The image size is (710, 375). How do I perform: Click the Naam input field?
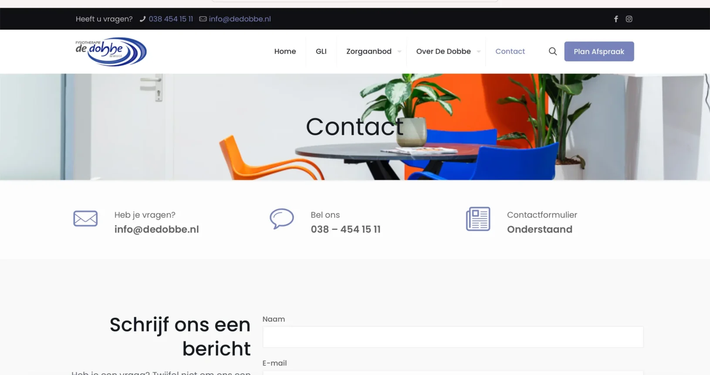(x=453, y=337)
